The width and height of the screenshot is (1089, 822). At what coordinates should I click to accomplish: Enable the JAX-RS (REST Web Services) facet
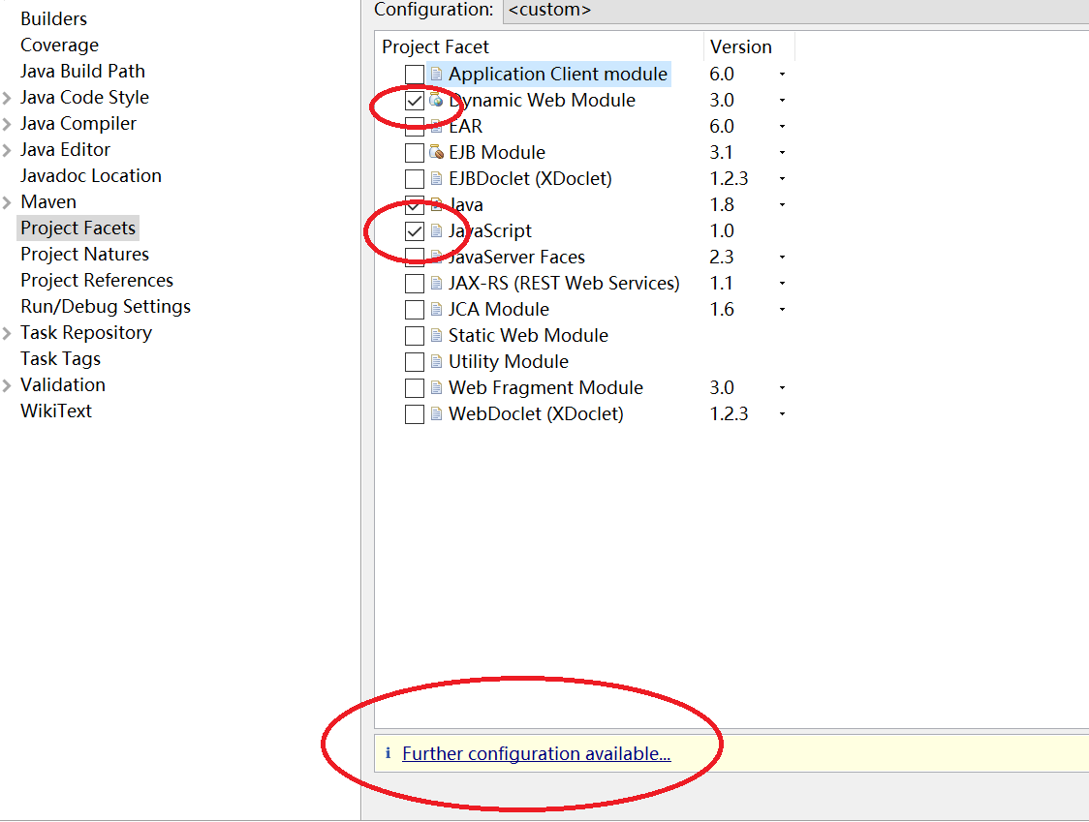tap(415, 283)
